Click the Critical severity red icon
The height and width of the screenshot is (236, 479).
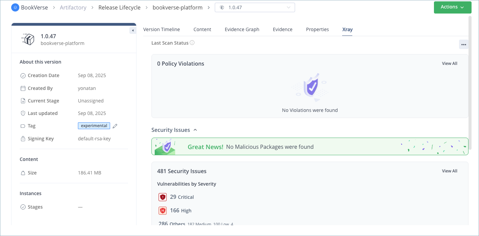pyautogui.click(x=163, y=197)
